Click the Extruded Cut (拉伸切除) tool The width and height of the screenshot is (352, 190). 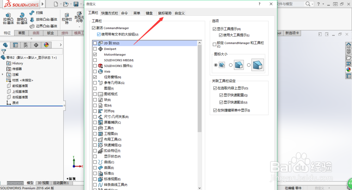[x=67, y=19]
